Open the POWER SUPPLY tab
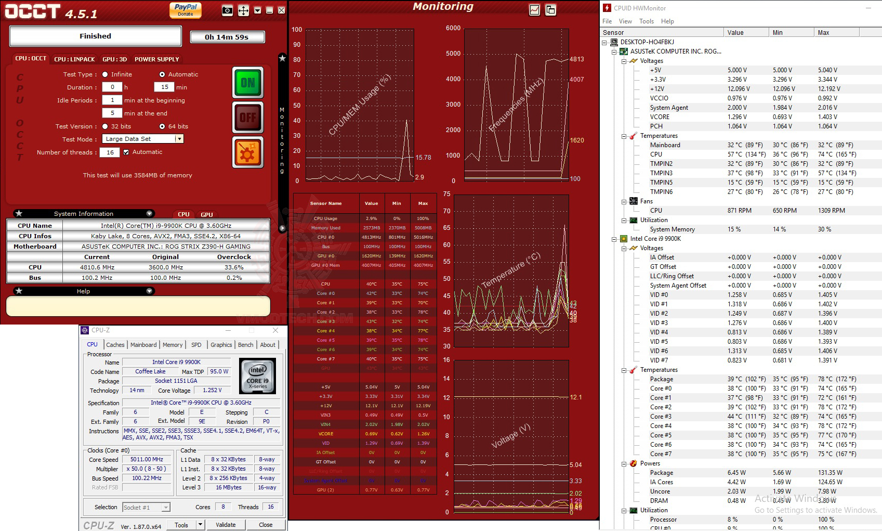 click(157, 59)
